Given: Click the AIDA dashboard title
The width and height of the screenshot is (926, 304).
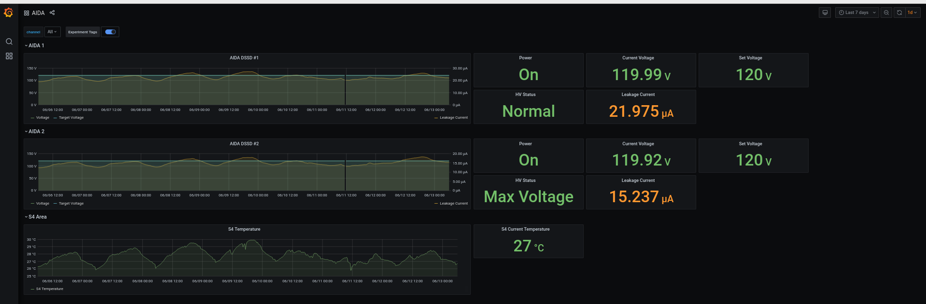Looking at the screenshot, I should tap(38, 13).
